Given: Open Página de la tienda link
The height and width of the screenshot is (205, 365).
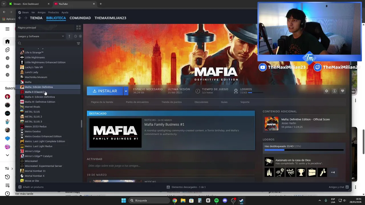Looking at the screenshot, I should [102, 102].
